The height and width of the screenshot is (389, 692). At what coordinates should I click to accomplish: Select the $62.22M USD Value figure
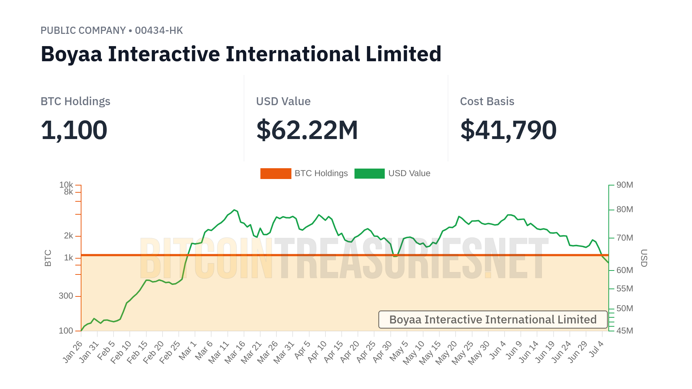point(307,130)
